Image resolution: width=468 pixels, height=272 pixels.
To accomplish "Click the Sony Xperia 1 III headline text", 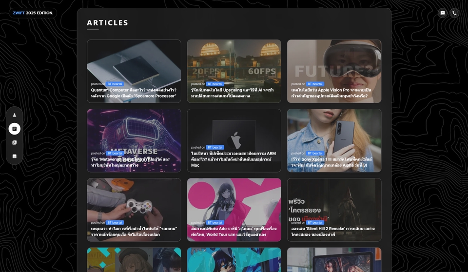I will (331, 162).
